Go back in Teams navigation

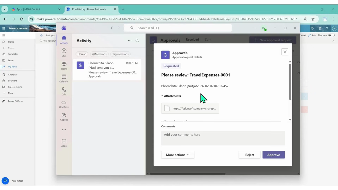coord(112,28)
